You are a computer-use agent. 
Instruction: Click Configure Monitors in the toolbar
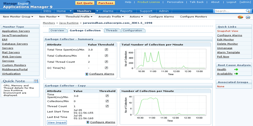point(193,17)
